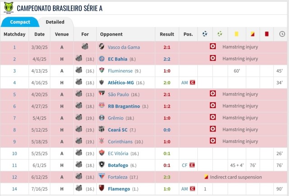The image size is (289, 196).
Task: Click the Campeonato Brasileiro league logo
Action: (7, 7)
